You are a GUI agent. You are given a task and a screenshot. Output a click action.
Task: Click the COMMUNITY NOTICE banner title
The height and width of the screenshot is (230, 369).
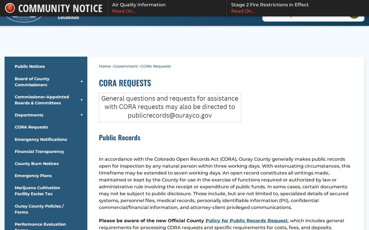[60, 8]
